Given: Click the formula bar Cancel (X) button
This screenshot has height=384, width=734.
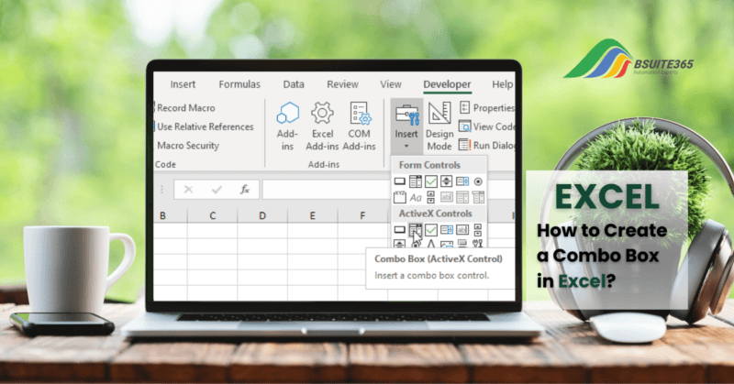Looking at the screenshot, I should [188, 190].
